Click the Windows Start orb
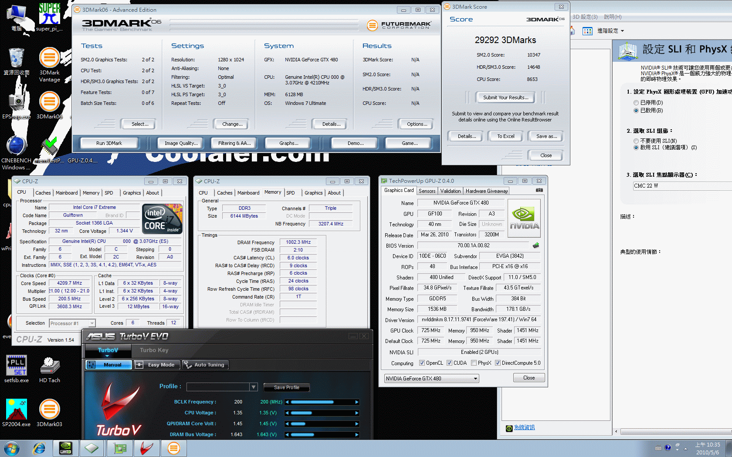Image resolution: width=732 pixels, height=457 pixels. coord(12,448)
